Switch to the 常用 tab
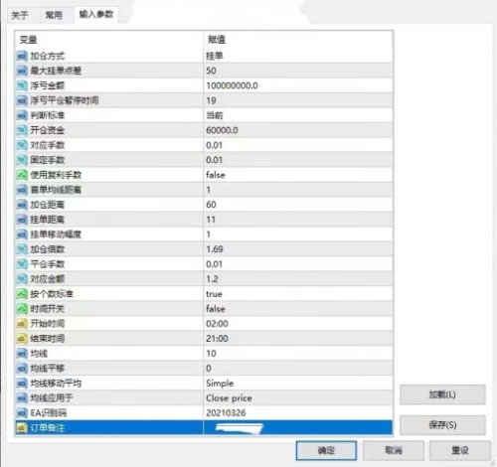This screenshot has width=497, height=467. coord(54,15)
